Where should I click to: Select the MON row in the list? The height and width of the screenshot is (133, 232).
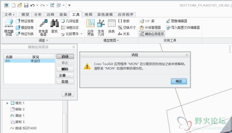[x=29, y=61]
